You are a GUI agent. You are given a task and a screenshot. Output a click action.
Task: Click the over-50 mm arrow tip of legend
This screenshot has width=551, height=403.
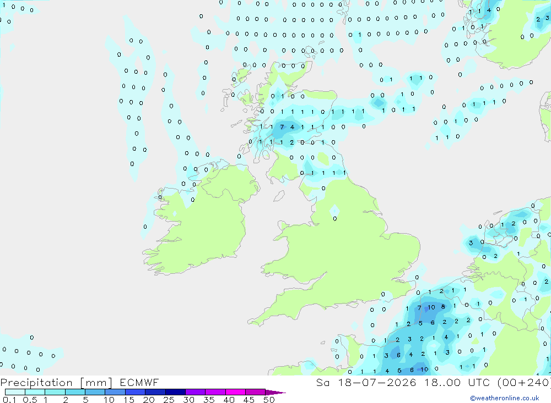point(275,393)
